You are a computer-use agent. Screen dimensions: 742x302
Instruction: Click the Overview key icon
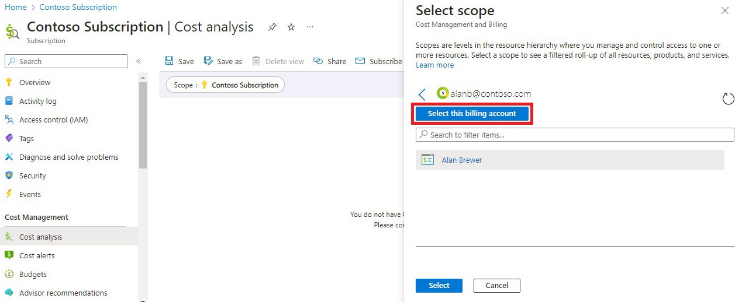(9, 82)
